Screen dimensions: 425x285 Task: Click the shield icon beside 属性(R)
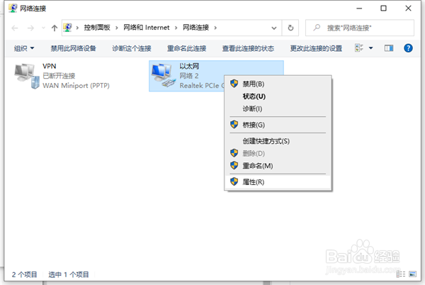point(234,181)
